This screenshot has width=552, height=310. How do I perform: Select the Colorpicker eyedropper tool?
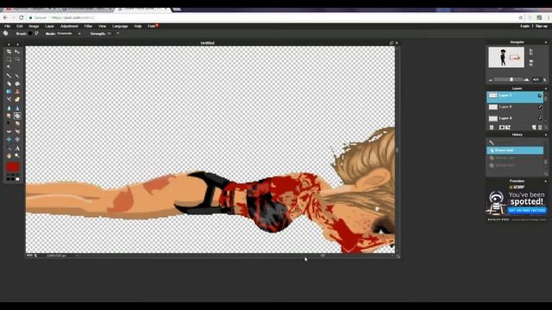click(x=9, y=148)
